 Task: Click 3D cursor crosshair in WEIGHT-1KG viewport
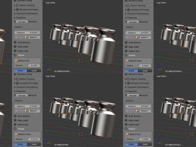point(80,60)
